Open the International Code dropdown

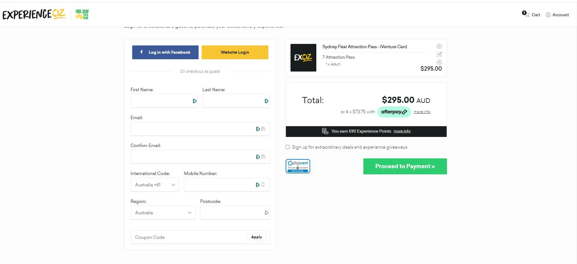[155, 185]
